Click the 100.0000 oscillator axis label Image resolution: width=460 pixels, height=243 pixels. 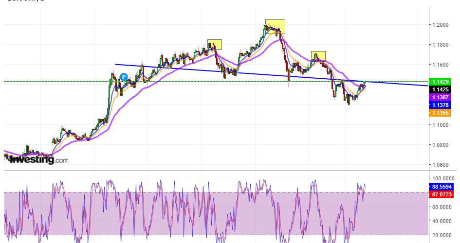click(x=442, y=178)
